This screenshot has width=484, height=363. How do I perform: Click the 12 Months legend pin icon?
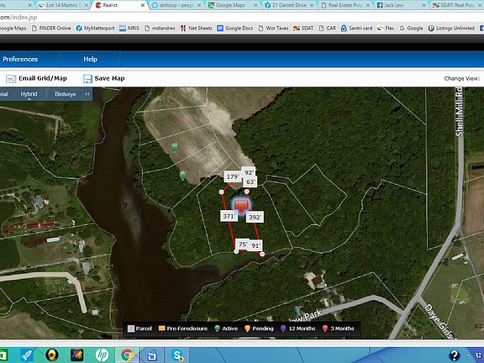283,329
